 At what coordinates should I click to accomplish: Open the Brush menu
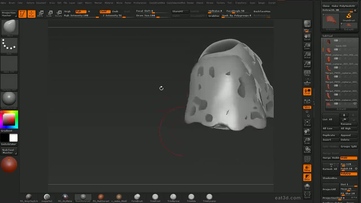(x=12, y=3)
